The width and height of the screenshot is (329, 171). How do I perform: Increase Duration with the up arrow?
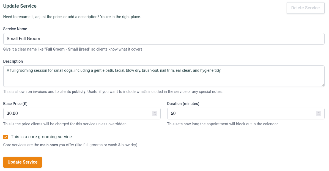tap(319, 112)
